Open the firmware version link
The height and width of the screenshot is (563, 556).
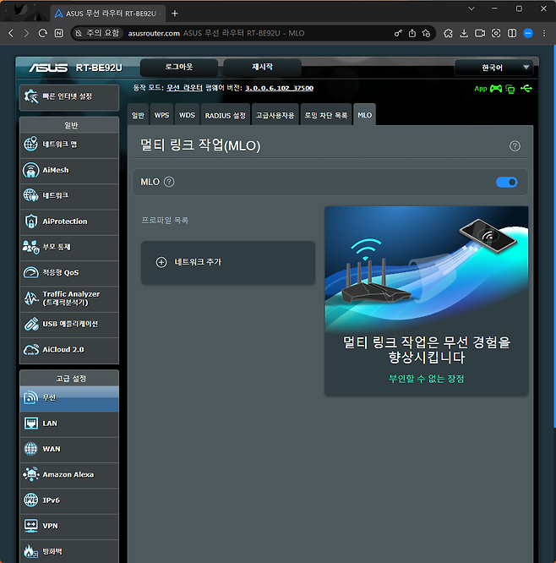click(x=279, y=88)
